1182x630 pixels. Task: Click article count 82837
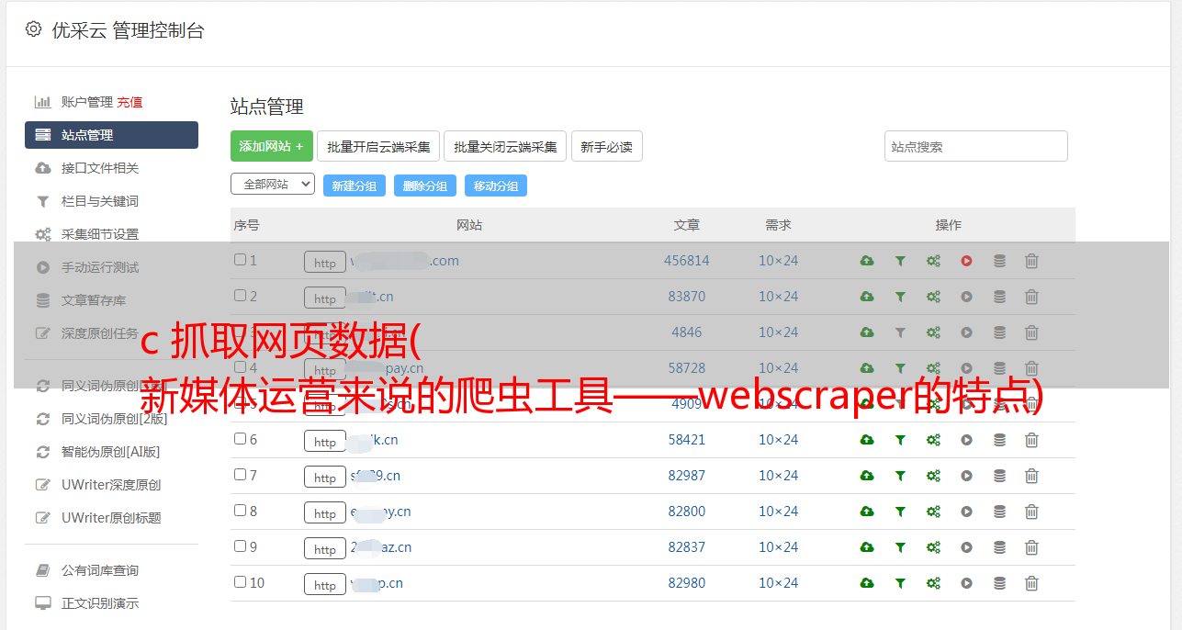click(x=687, y=547)
